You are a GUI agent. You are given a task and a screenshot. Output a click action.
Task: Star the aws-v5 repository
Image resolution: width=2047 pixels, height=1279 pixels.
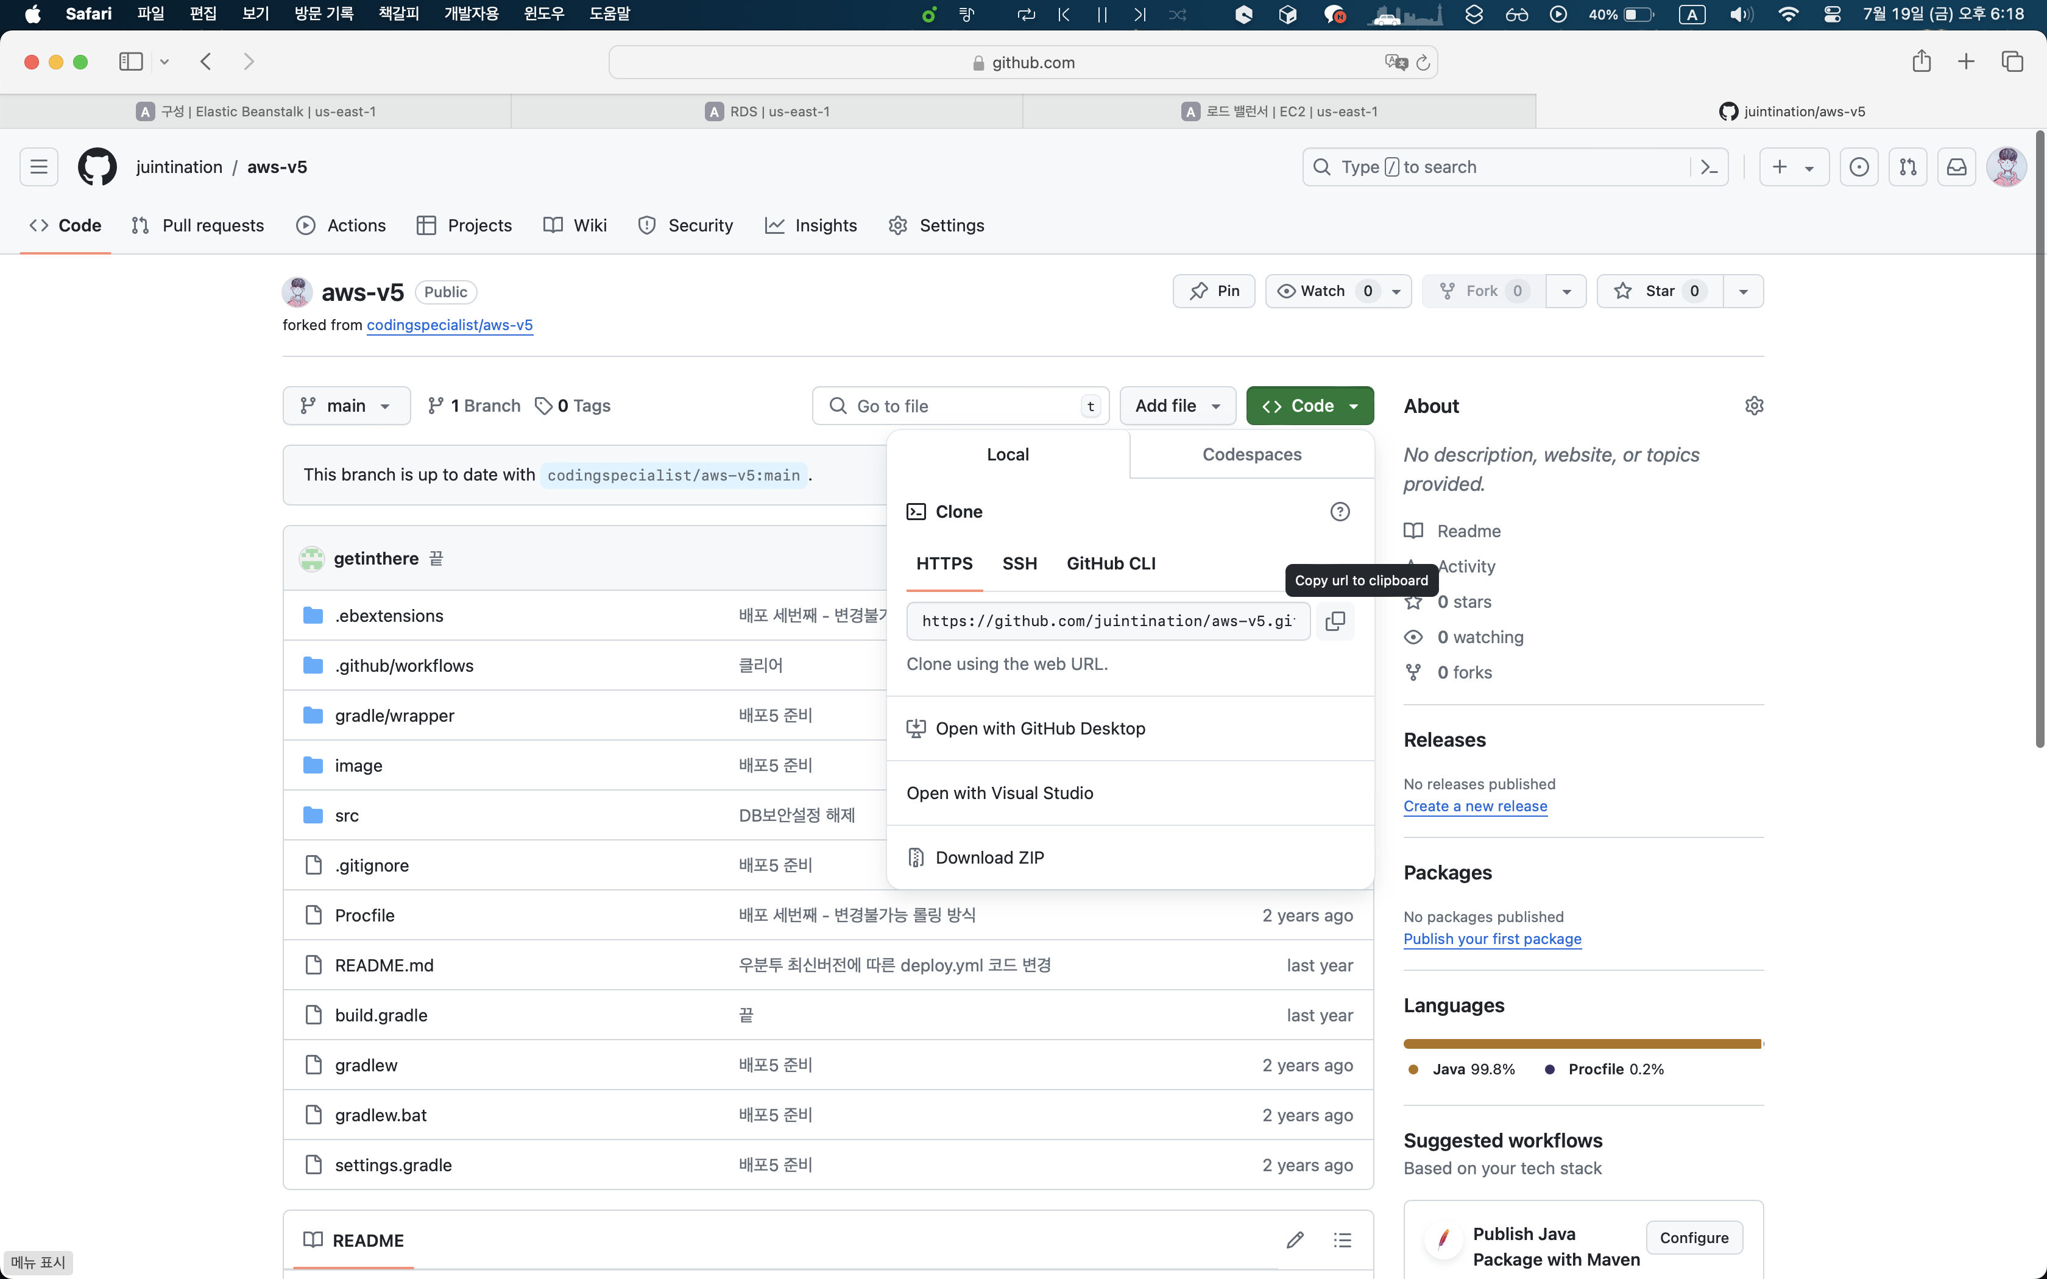click(1658, 291)
